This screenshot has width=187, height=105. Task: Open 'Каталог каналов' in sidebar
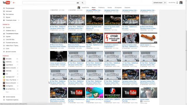click(11, 97)
